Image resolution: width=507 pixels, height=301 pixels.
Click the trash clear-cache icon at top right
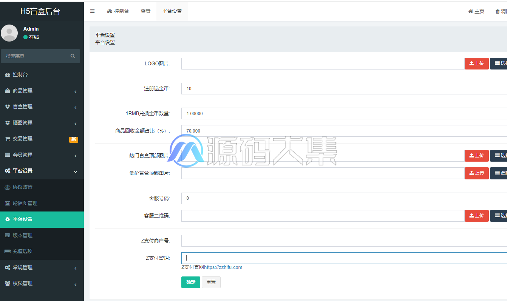[498, 12]
